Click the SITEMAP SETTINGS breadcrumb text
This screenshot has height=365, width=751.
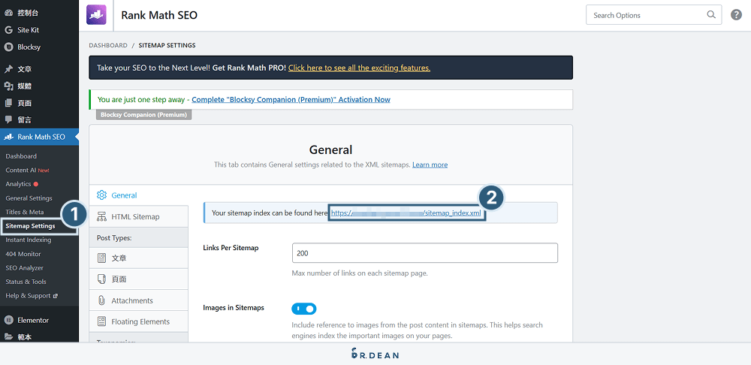point(167,46)
